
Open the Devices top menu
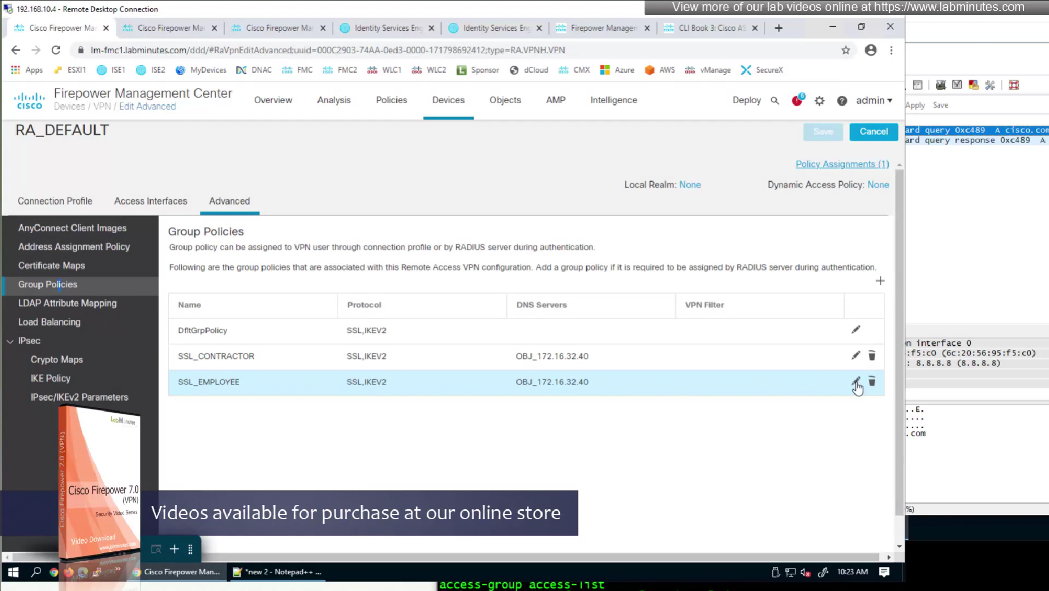point(448,100)
